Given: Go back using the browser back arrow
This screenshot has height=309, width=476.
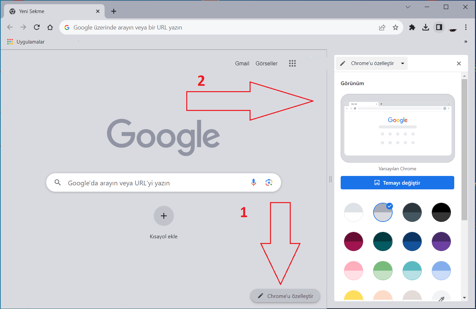Looking at the screenshot, I should [10, 27].
